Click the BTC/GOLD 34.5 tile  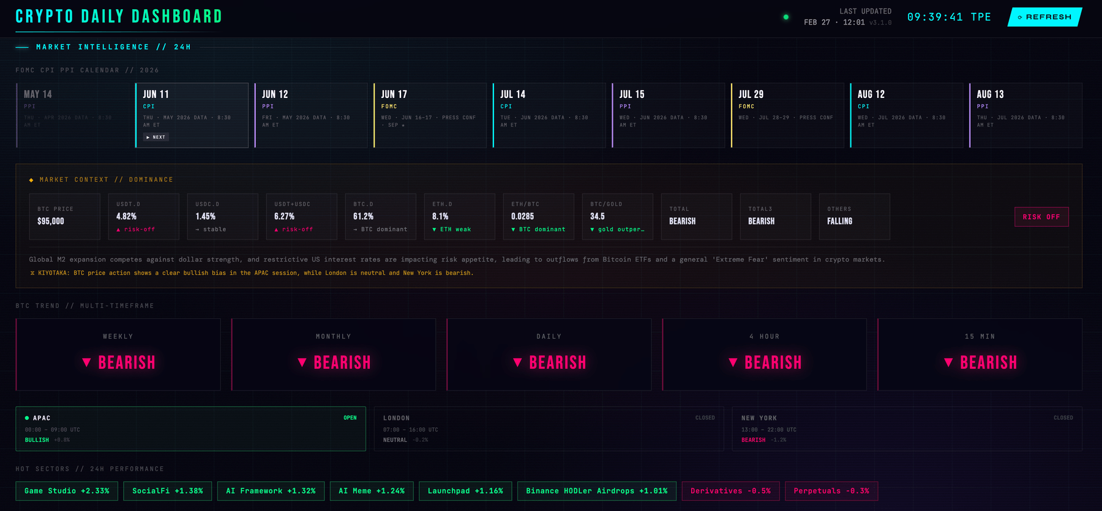[617, 217]
